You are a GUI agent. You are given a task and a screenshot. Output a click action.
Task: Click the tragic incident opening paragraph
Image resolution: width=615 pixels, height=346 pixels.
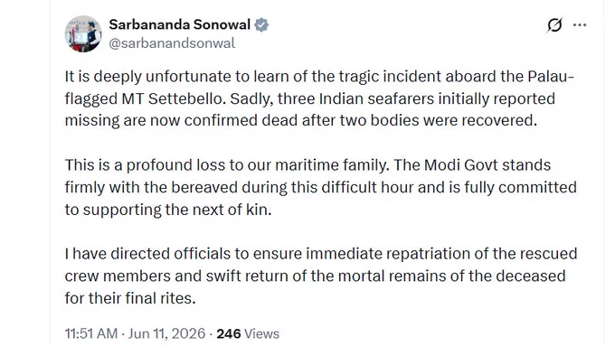pyautogui.click(x=319, y=98)
